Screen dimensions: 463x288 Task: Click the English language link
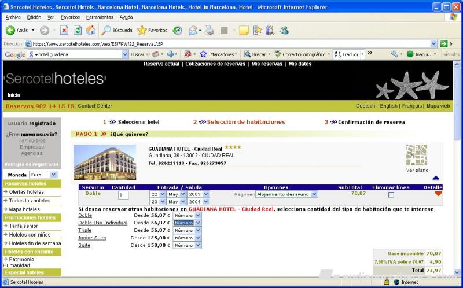[388, 106]
